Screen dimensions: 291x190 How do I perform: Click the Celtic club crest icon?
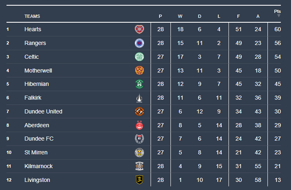coord(139,57)
